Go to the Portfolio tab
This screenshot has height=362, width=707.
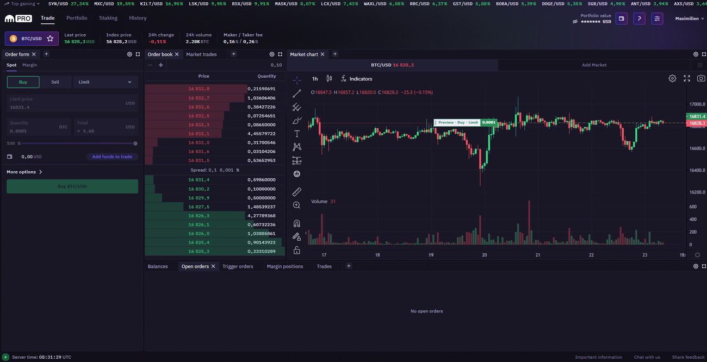[77, 18]
